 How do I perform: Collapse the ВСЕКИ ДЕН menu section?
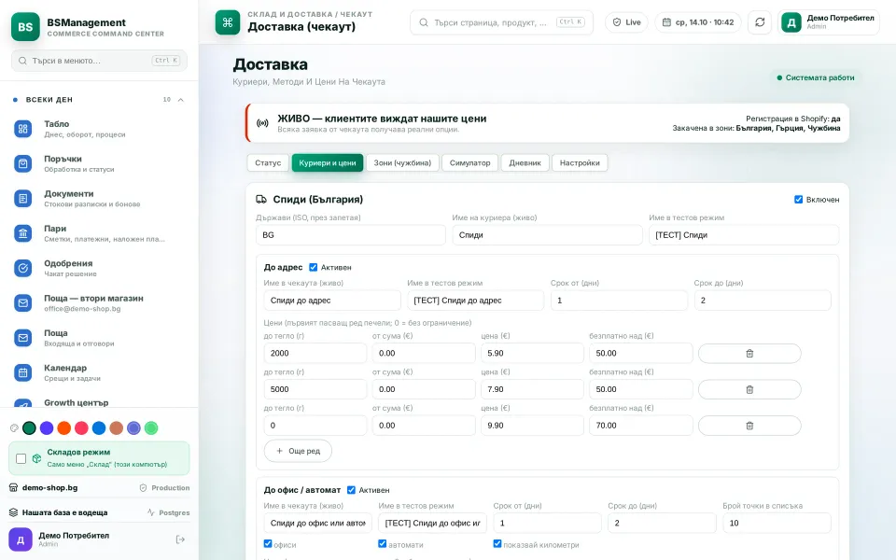180,100
